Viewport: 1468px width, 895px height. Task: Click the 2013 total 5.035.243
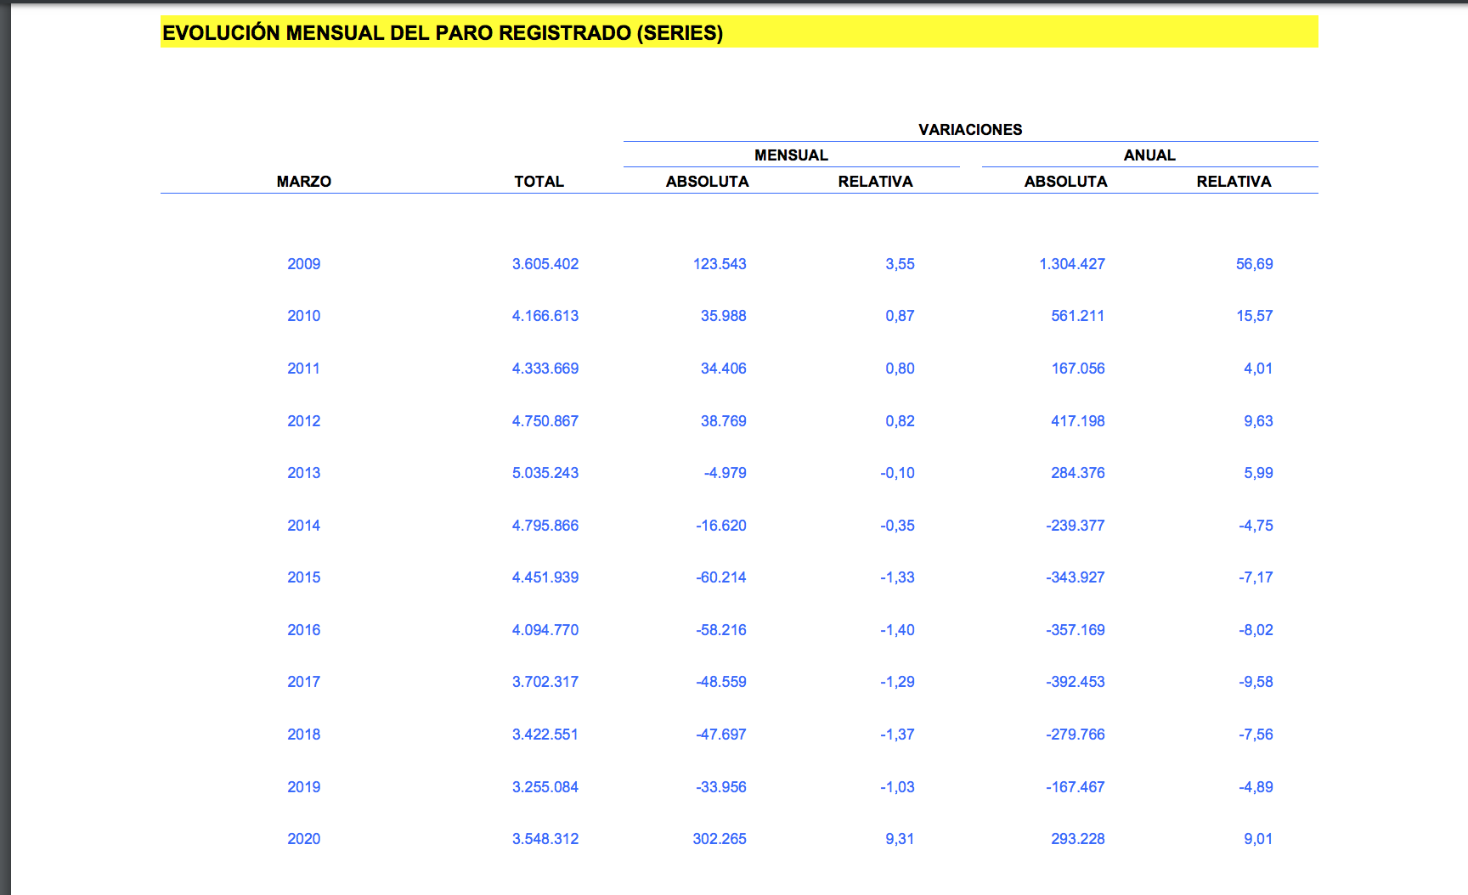(x=545, y=473)
